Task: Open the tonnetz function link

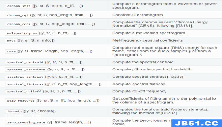Action: (15, 111)
